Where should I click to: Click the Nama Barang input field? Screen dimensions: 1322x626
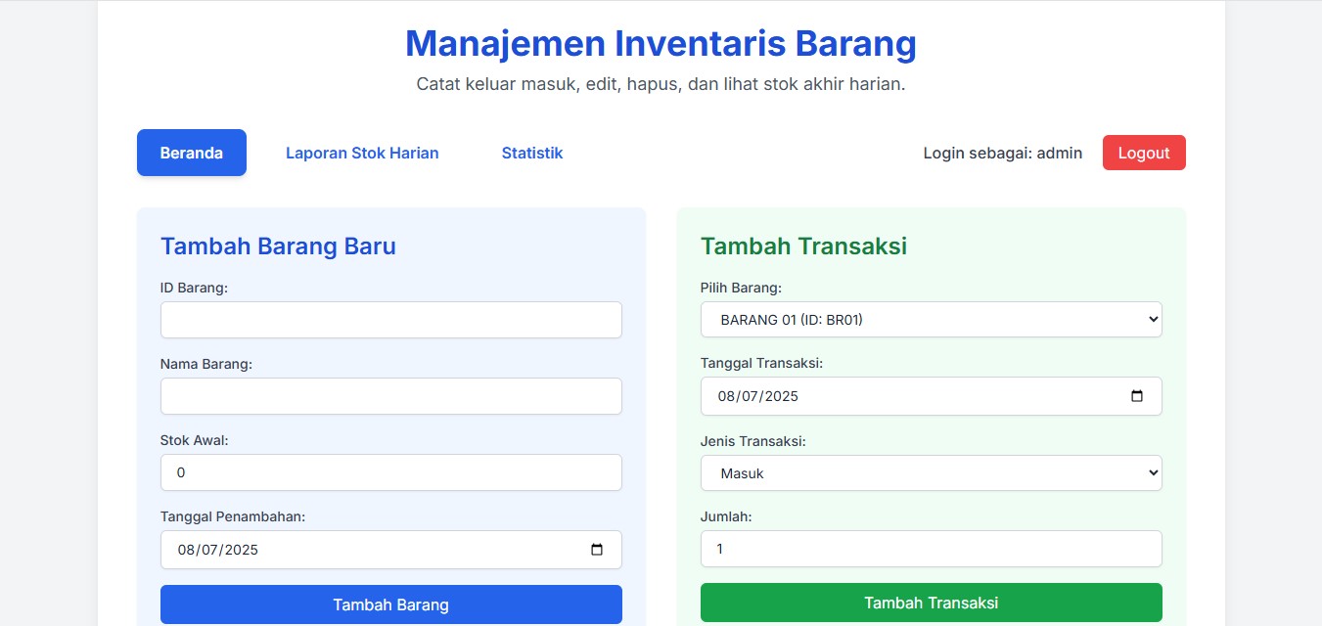click(390, 396)
